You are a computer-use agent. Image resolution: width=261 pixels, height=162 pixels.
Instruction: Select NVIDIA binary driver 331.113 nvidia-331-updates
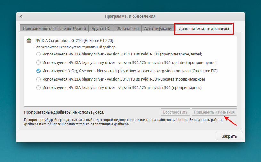38,79
